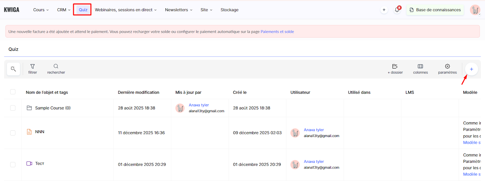Screen dimensions: 485x181
Task: Expand Webinaires, sessions en direct menu
Action: [125, 10]
